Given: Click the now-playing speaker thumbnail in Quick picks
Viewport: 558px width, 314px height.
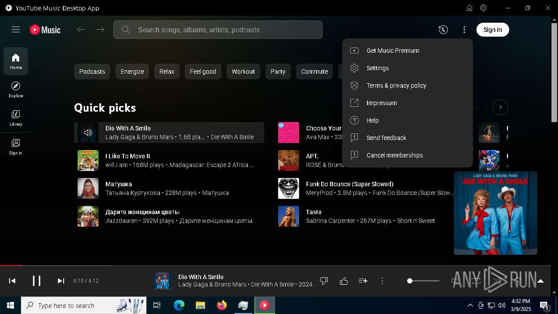Looking at the screenshot, I should coord(88,133).
